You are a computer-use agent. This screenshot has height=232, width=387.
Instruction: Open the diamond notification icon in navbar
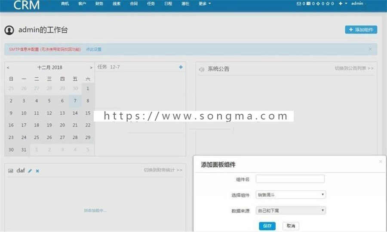(318, 3)
